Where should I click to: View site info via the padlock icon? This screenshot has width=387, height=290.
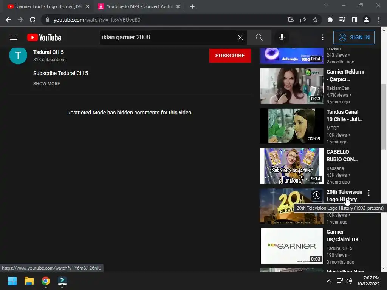pyautogui.click(x=48, y=20)
